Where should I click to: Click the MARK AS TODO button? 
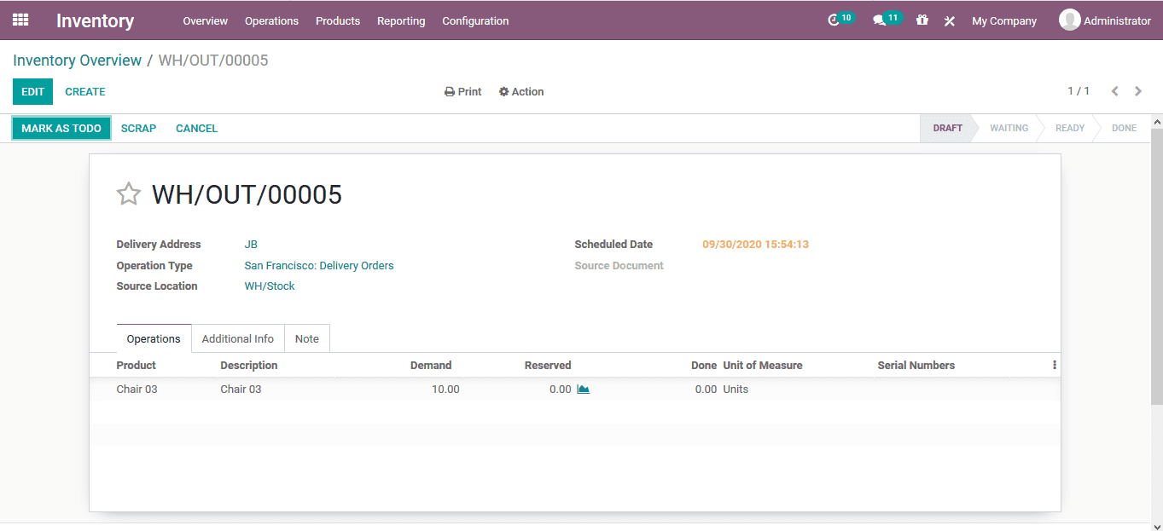tap(61, 128)
